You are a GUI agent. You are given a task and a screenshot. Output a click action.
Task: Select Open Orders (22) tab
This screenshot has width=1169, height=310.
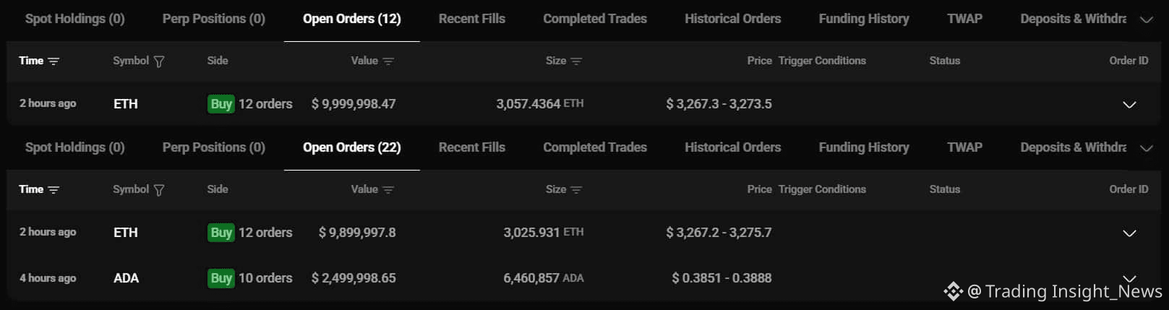pos(351,147)
